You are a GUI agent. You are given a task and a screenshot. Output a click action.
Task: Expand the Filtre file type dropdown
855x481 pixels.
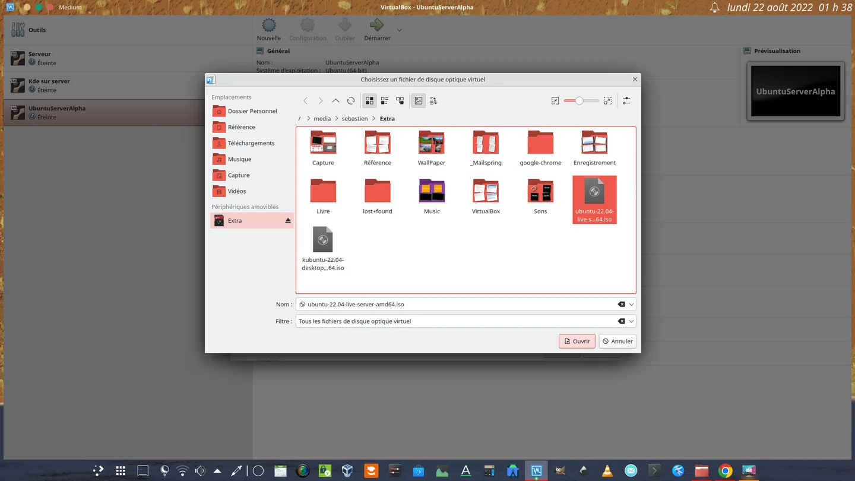click(632, 321)
